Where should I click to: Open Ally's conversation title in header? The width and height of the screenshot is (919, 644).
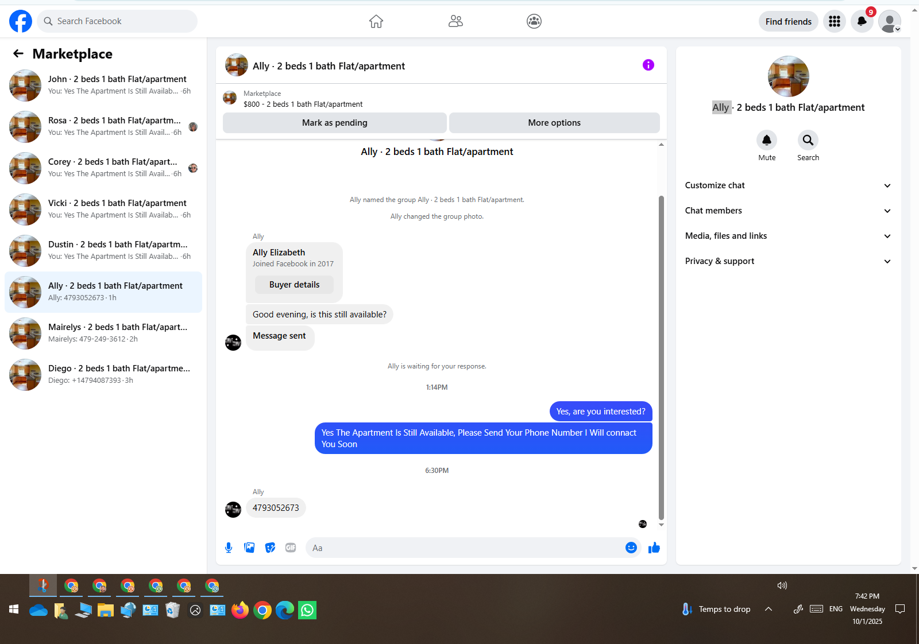(x=329, y=66)
